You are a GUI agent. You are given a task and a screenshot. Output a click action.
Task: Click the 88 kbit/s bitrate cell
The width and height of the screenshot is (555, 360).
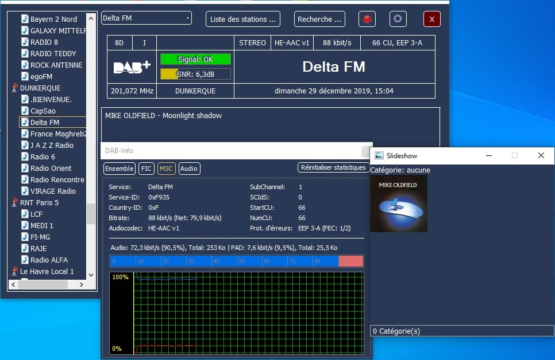[x=337, y=43]
